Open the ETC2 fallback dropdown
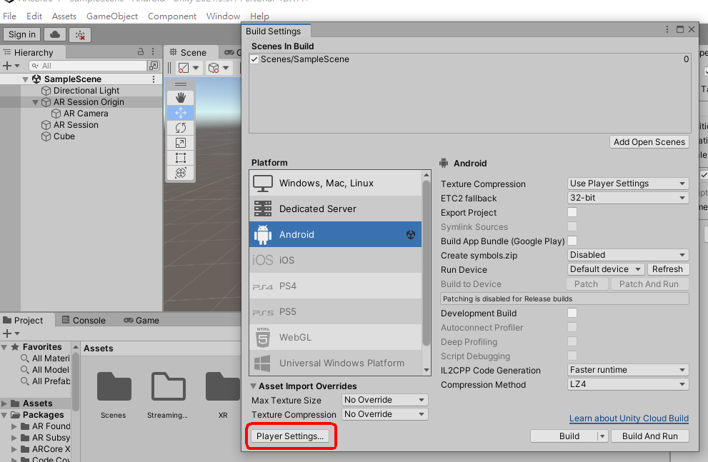Screen dimensions: 708x462 pos(628,198)
